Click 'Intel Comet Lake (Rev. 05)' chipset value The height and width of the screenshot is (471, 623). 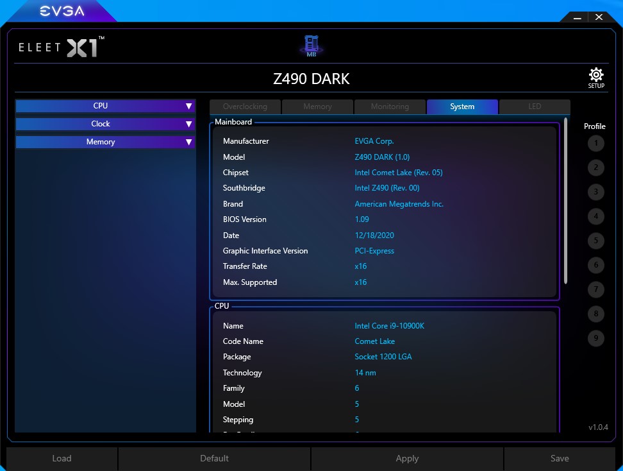point(399,173)
